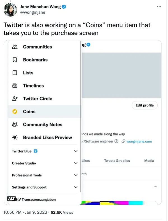Screen dimensions: 168x221
Task: Expand Settings and Support
Action: (x=45, y=187)
